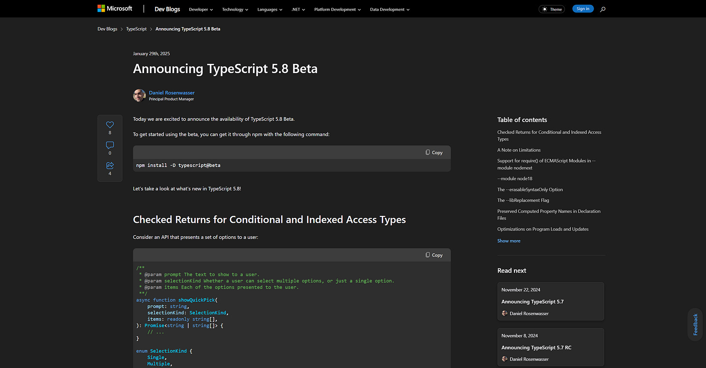Click the Checked Returns section heading
The height and width of the screenshot is (368, 706).
click(270, 220)
